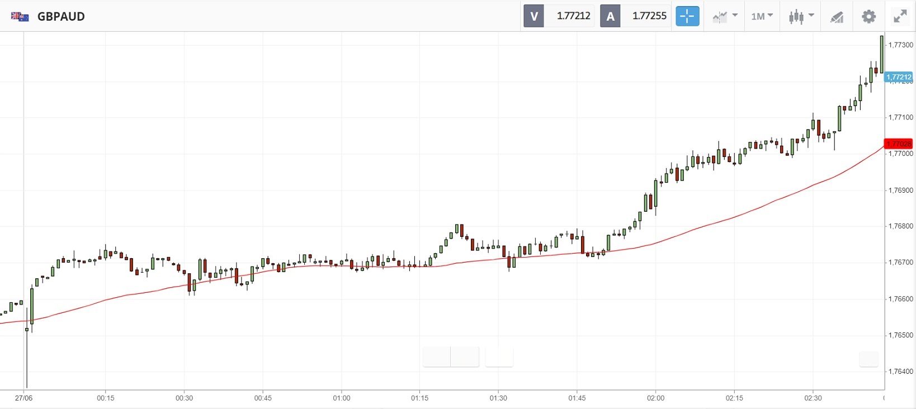Click the 1,76400 price axis label
Viewport: 916px width, 409px height.
tap(901, 372)
